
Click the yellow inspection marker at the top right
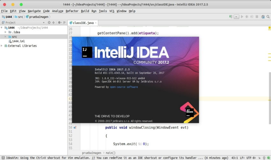tap(269, 28)
